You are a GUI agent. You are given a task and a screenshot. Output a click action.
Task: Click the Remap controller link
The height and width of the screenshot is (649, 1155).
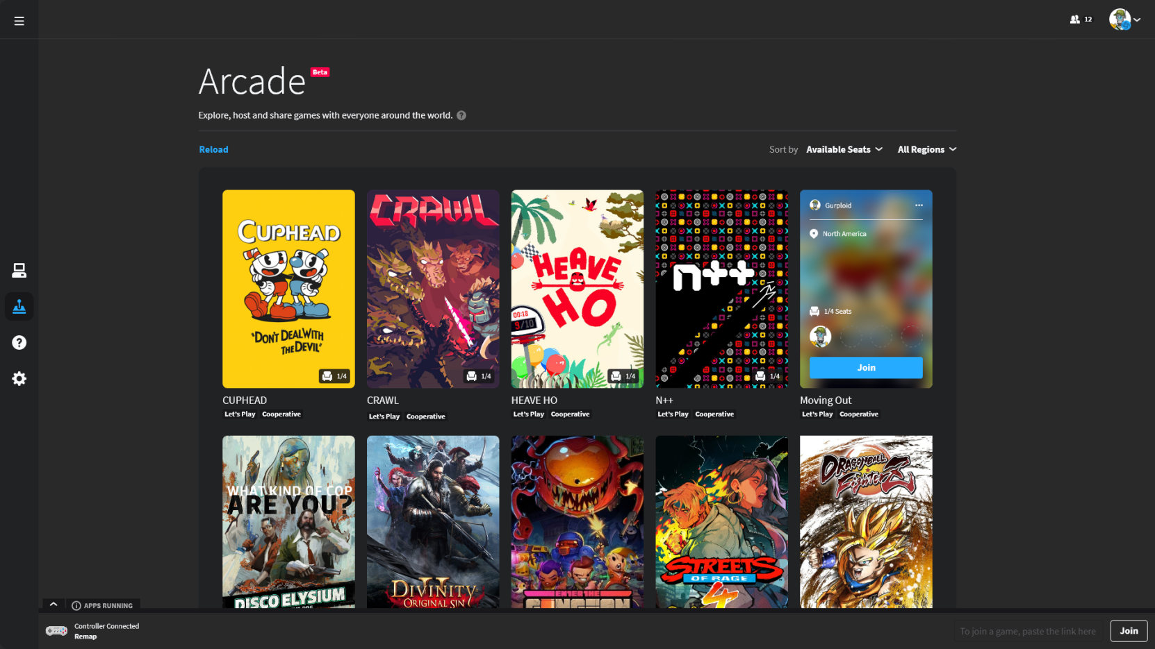[x=85, y=637]
